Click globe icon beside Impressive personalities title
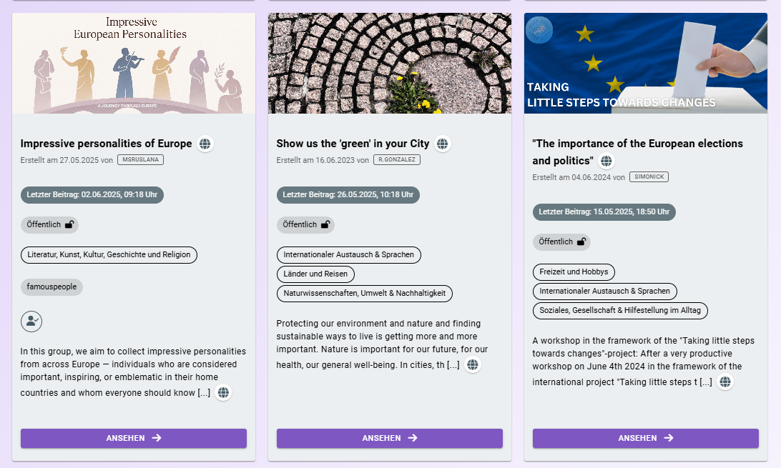The height and width of the screenshot is (468, 781). pyautogui.click(x=205, y=144)
